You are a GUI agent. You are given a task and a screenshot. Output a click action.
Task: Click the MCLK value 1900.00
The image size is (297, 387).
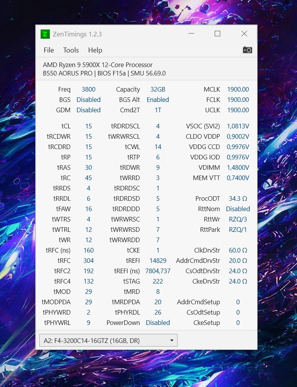coord(238,89)
